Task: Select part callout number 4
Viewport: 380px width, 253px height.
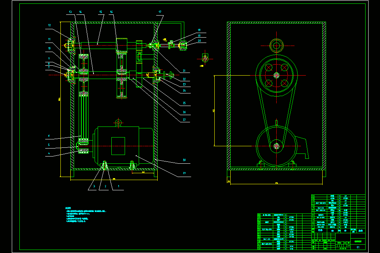Action: point(49,153)
